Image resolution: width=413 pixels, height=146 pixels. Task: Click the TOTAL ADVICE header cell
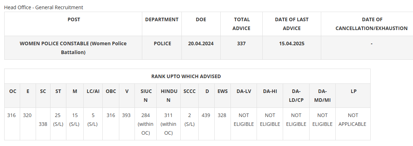click(x=242, y=24)
